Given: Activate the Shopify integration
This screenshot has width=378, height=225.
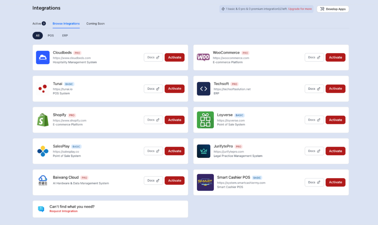Looking at the screenshot, I should pos(175,120).
